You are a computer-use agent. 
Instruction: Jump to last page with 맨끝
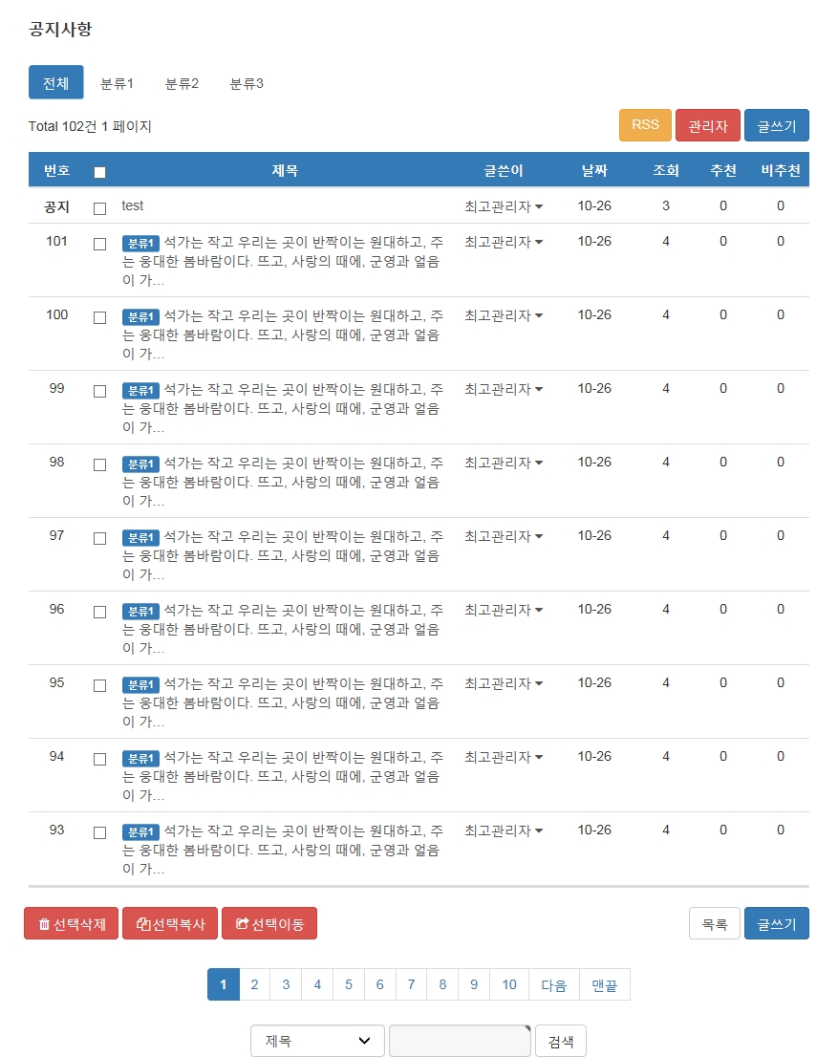click(605, 985)
